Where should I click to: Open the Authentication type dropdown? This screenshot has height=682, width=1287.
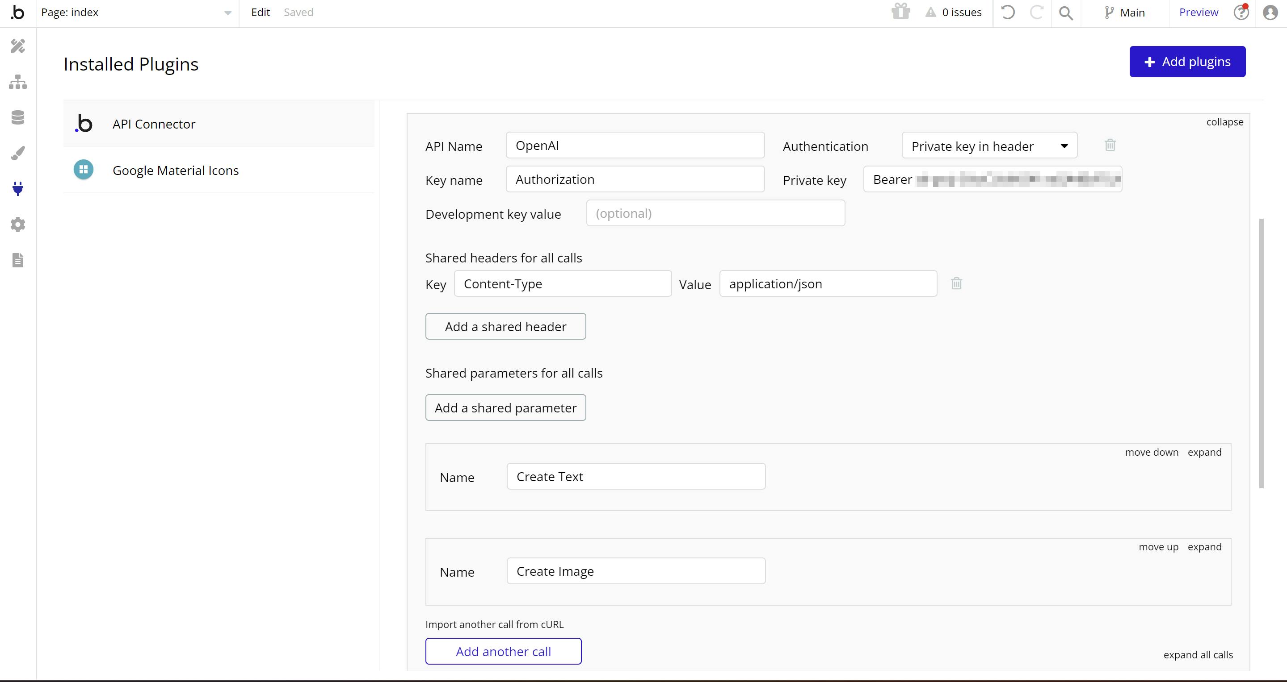[x=989, y=146]
